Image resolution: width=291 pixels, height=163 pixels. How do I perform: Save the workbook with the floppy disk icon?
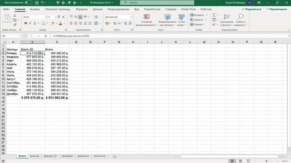tap(37, 3)
